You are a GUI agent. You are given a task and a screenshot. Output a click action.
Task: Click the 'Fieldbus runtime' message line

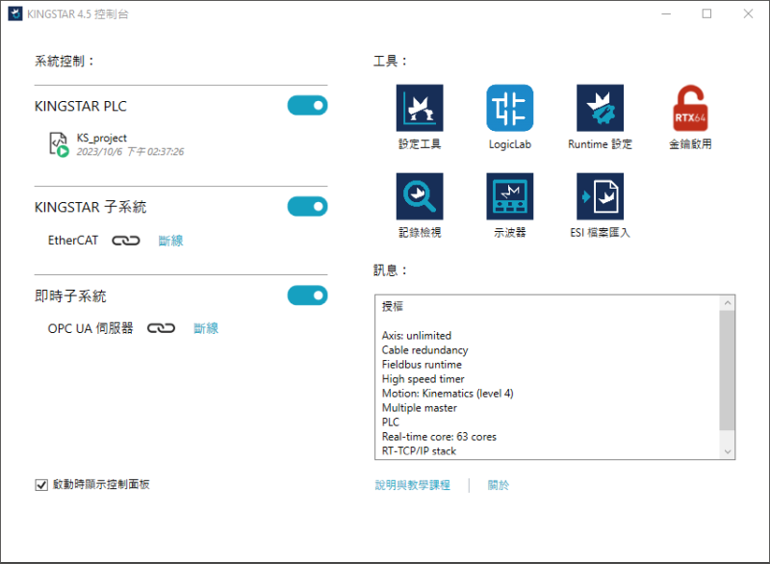tap(422, 364)
